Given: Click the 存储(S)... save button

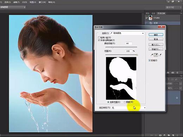Looking at the screenshot, I should tap(156, 49).
